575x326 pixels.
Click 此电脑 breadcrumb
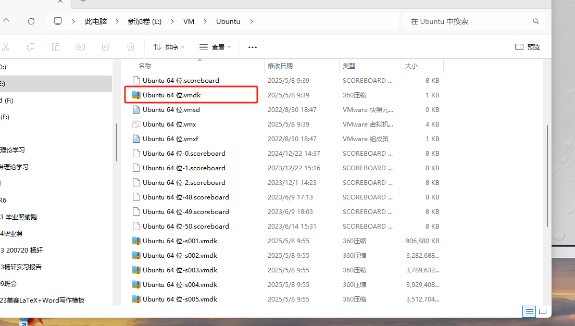(x=96, y=21)
